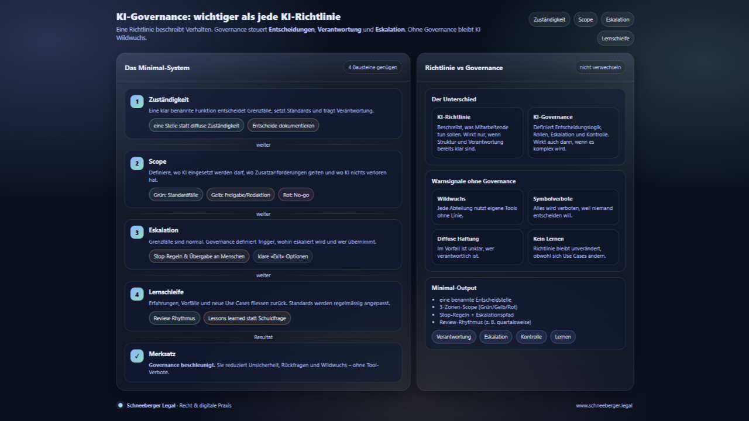Click the number 1 badge beside Zuständigkeit step
This screenshot has height=421, width=749.
137,102
